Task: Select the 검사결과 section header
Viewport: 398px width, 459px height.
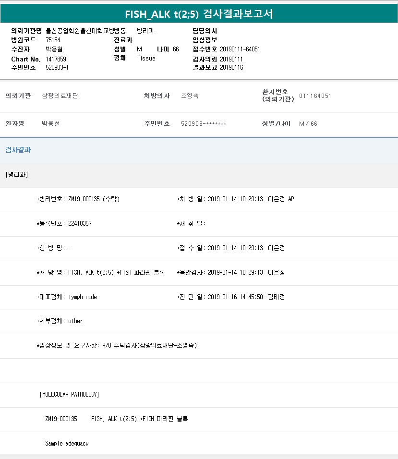Action: 18,150
